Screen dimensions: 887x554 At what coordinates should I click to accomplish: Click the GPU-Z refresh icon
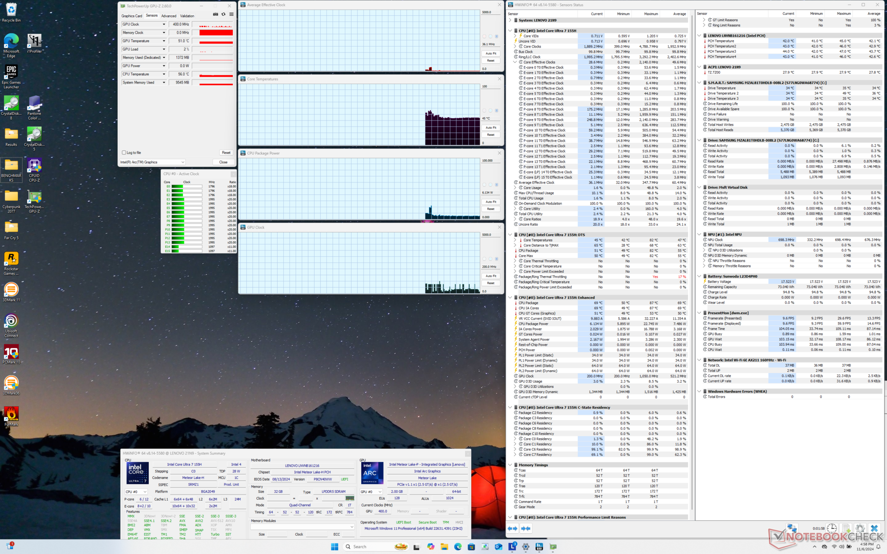coord(224,15)
